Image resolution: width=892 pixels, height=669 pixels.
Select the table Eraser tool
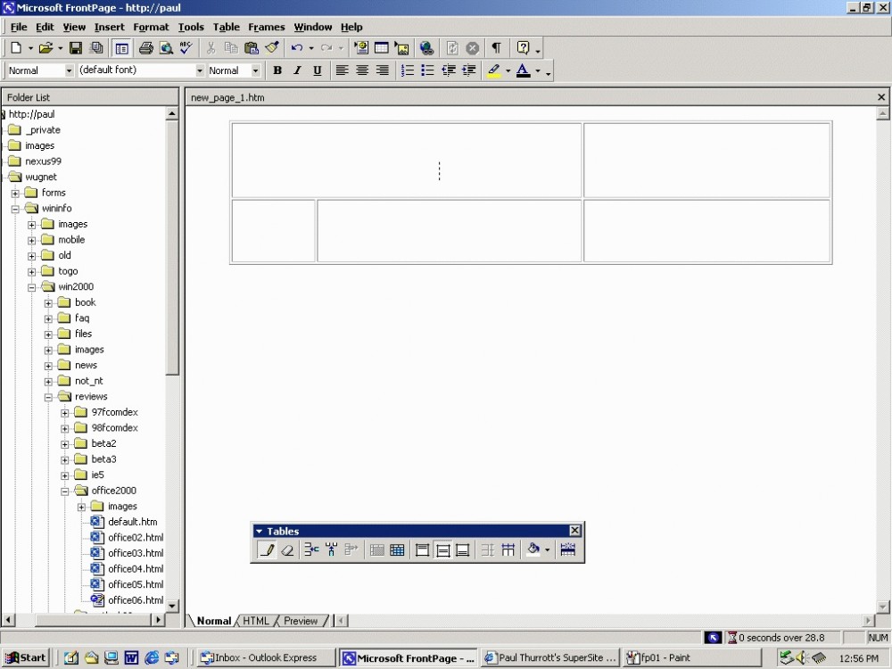pyautogui.click(x=287, y=550)
